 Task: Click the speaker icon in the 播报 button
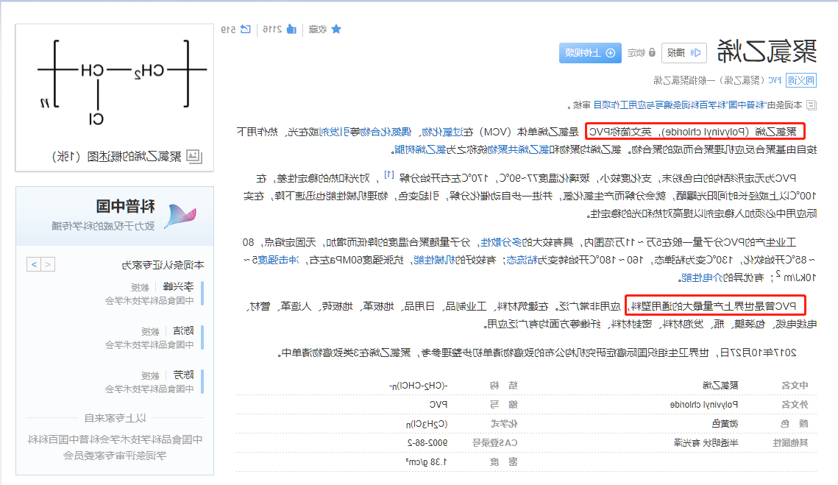(x=695, y=52)
